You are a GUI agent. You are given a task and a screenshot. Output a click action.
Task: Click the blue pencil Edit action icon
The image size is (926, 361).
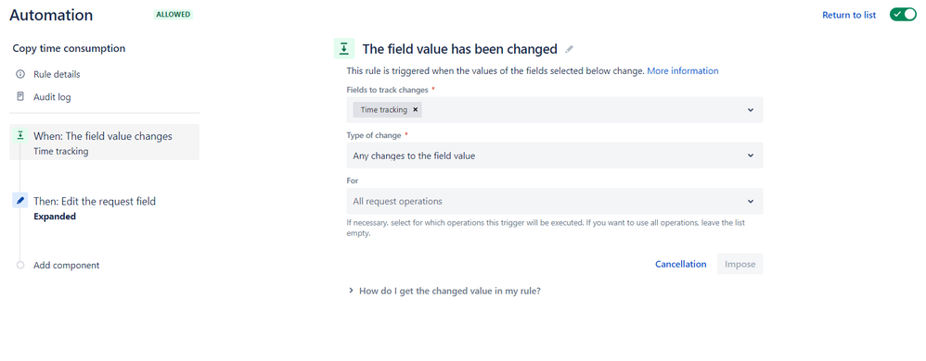20,201
